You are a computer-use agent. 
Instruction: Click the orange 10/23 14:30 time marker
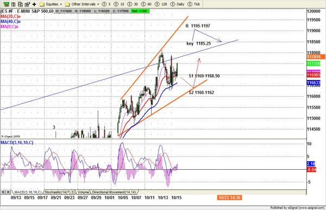(x=229, y=197)
